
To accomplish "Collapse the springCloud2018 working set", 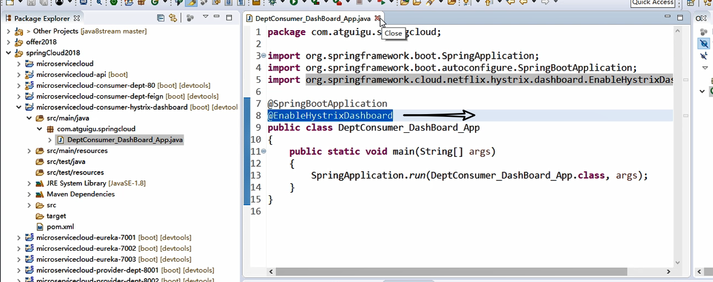I will pos(8,53).
